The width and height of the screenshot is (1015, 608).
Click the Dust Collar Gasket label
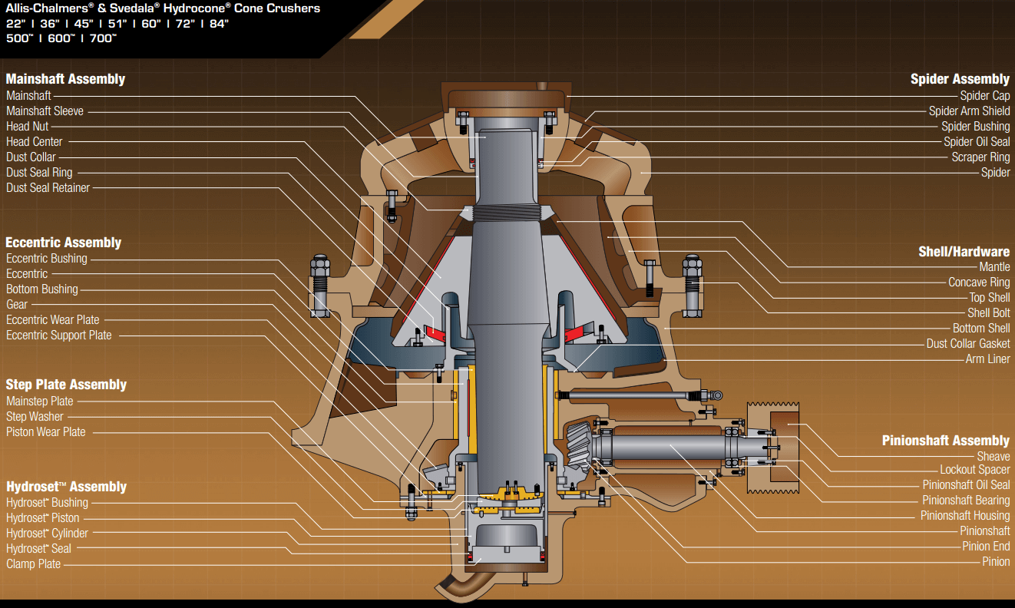coord(968,344)
